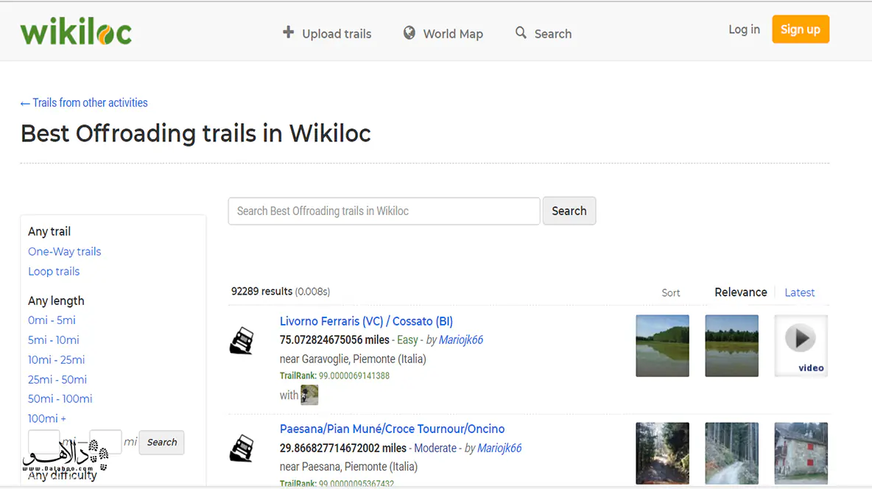Select the 50mi - 100mi length filter
The height and width of the screenshot is (489, 872).
pyautogui.click(x=60, y=399)
